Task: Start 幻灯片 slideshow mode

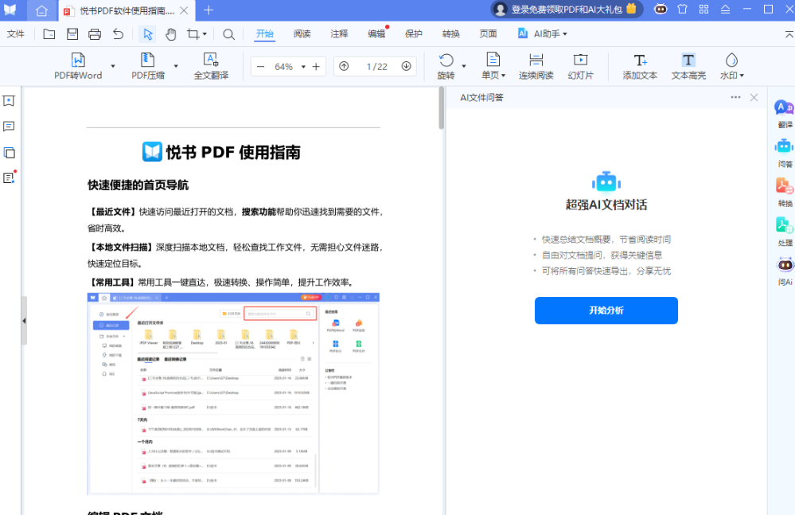Action: [580, 66]
